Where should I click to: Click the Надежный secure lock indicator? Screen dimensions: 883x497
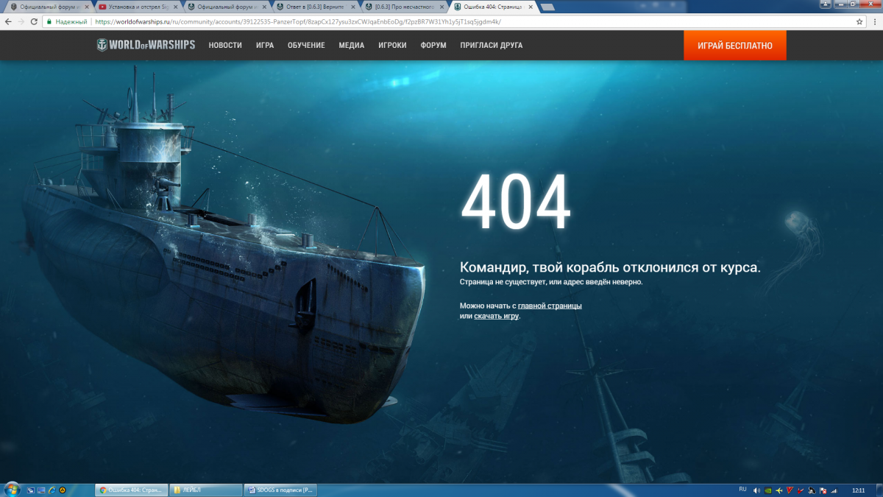pyautogui.click(x=67, y=21)
